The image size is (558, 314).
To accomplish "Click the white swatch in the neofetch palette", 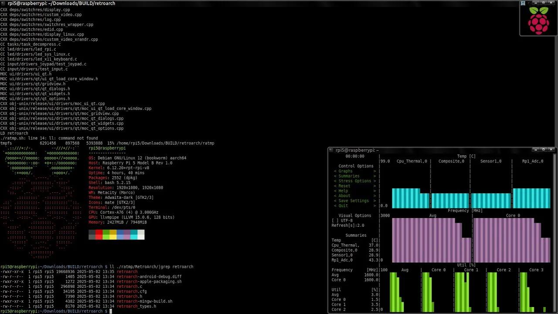I will pyautogui.click(x=141, y=235).
